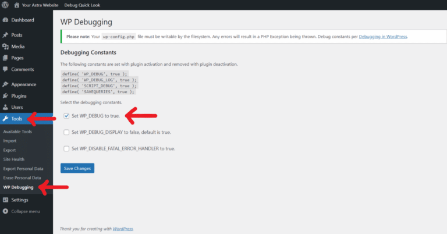
Task: Enable WP_DEBUG_DISPLAY set to false checkbox
Action: (66, 132)
